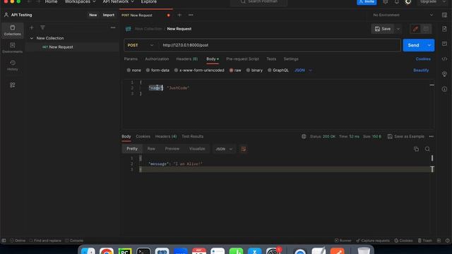Copy the response body with the copy icon

pos(416,149)
